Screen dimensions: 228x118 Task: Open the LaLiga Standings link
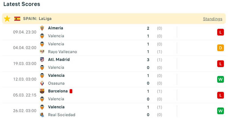pyautogui.click(x=212, y=19)
